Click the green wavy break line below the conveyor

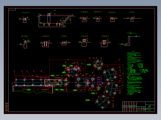point(33,92)
